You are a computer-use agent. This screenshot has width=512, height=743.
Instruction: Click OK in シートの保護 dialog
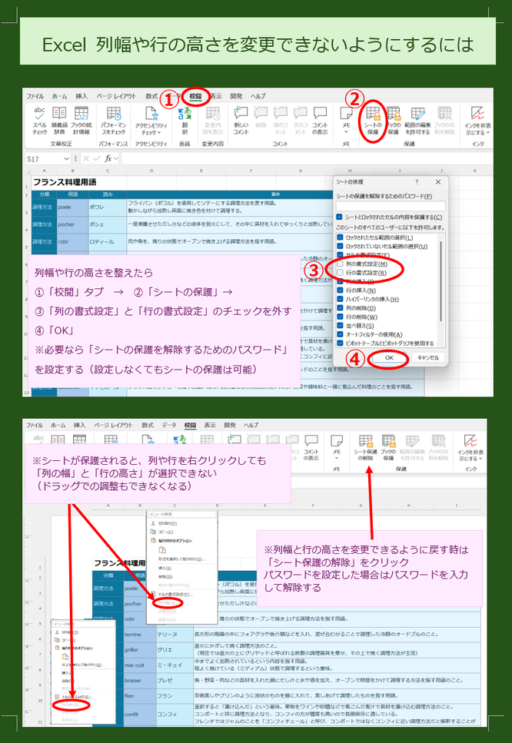point(389,358)
